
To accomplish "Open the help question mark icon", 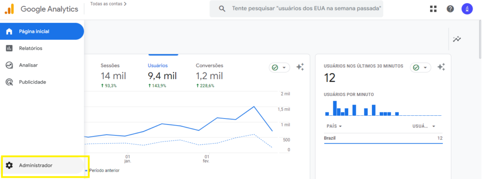I will 450,9.
